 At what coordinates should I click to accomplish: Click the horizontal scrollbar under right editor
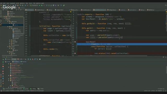click(112, 56)
